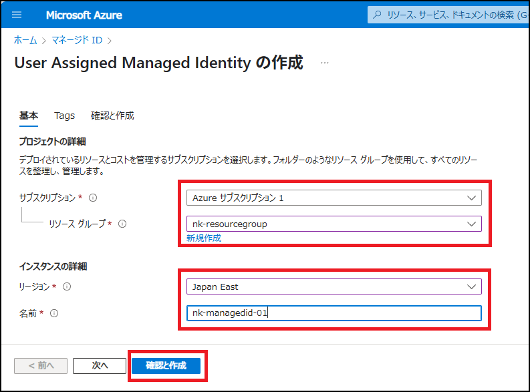
Task: Click the インスタンスの詳細 heading
Action: coord(53,266)
